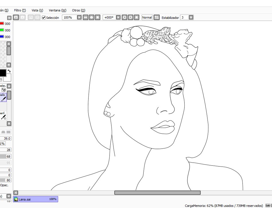Open the zoom percentage dropdown showing 100%
This screenshot has width=272, height=208.
(79, 17)
